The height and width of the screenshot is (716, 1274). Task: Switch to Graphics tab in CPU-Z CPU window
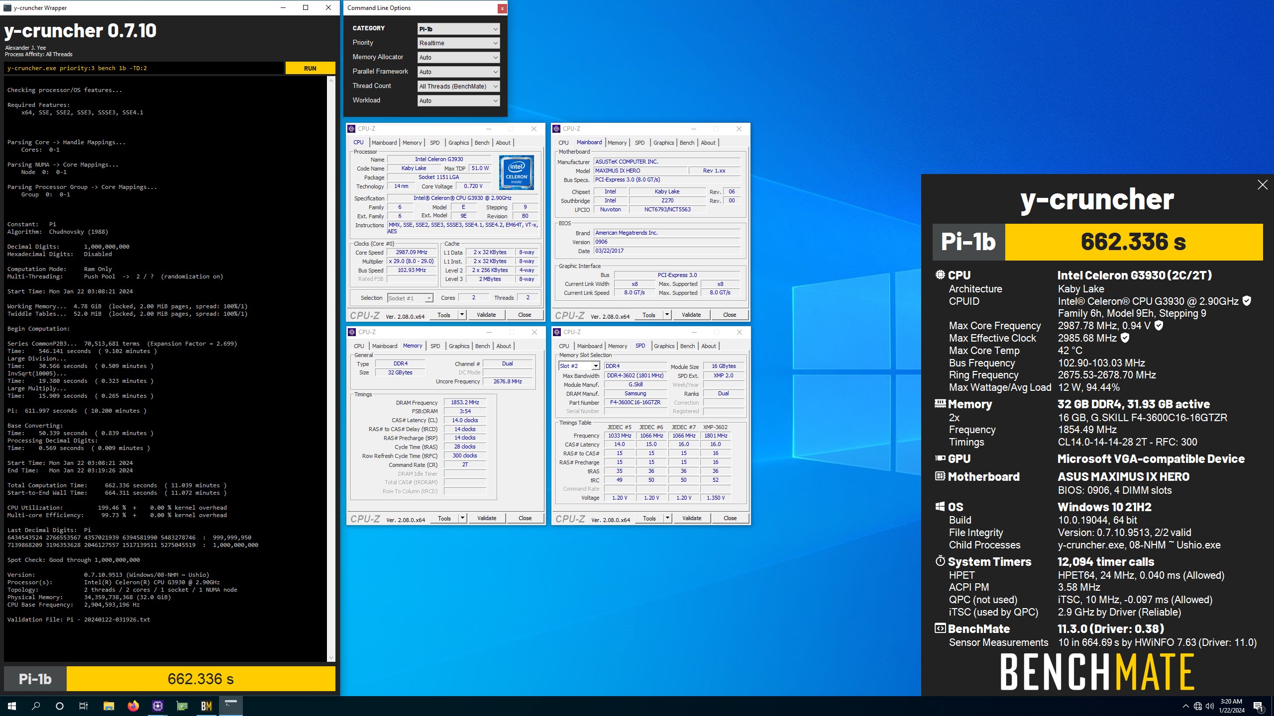point(458,143)
